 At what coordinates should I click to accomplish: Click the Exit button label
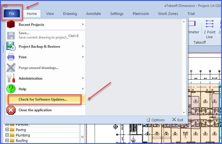click(180, 120)
